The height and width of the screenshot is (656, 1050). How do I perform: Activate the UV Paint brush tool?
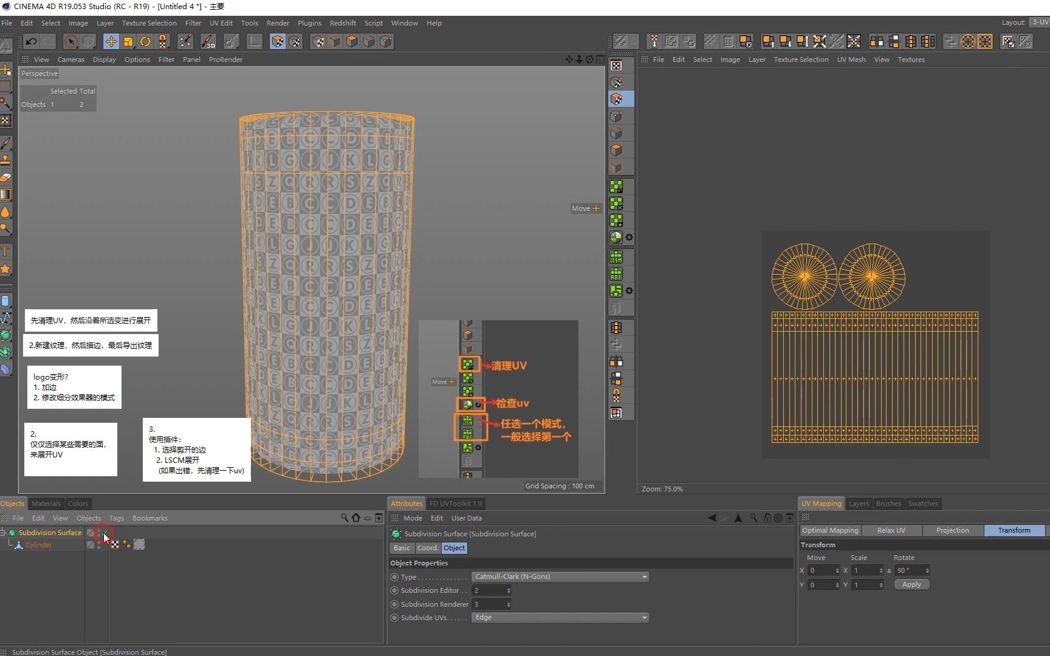tap(185, 41)
